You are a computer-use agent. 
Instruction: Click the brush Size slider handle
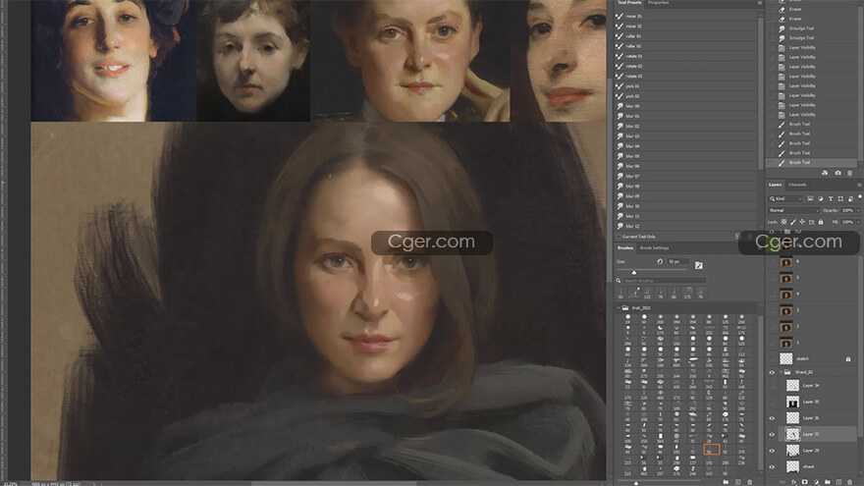point(633,272)
